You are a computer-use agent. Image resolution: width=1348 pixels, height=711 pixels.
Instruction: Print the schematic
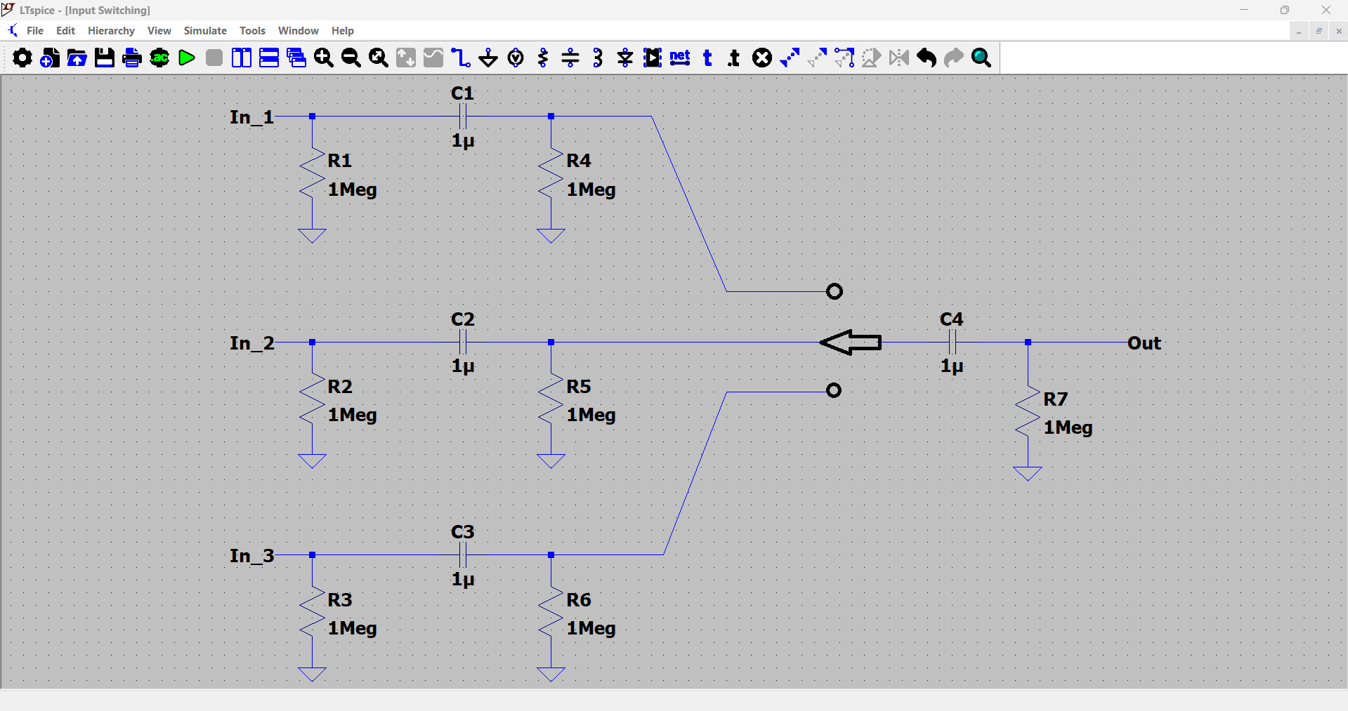[x=132, y=58]
